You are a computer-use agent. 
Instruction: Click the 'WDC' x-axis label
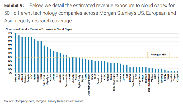(32, 77)
